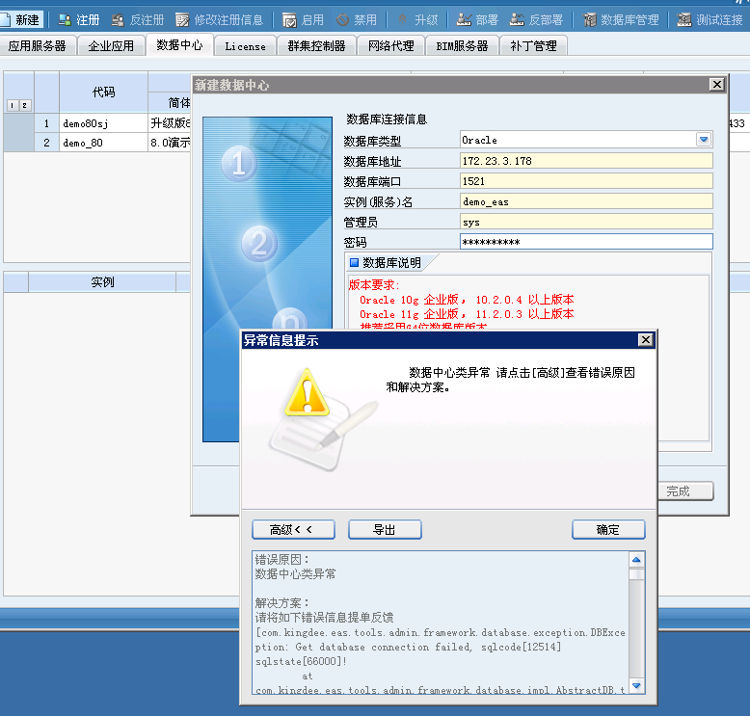Switch to the 应用服务器 tab
This screenshot has height=716, width=750.
coord(38,46)
